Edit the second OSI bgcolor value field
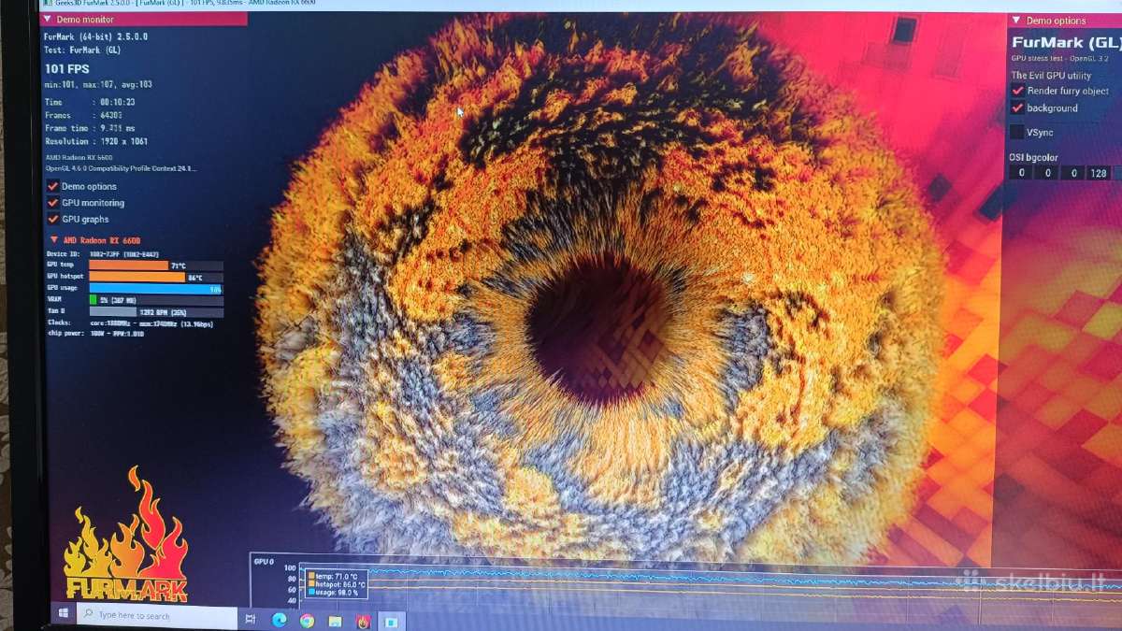This screenshot has width=1122, height=631. [1049, 173]
